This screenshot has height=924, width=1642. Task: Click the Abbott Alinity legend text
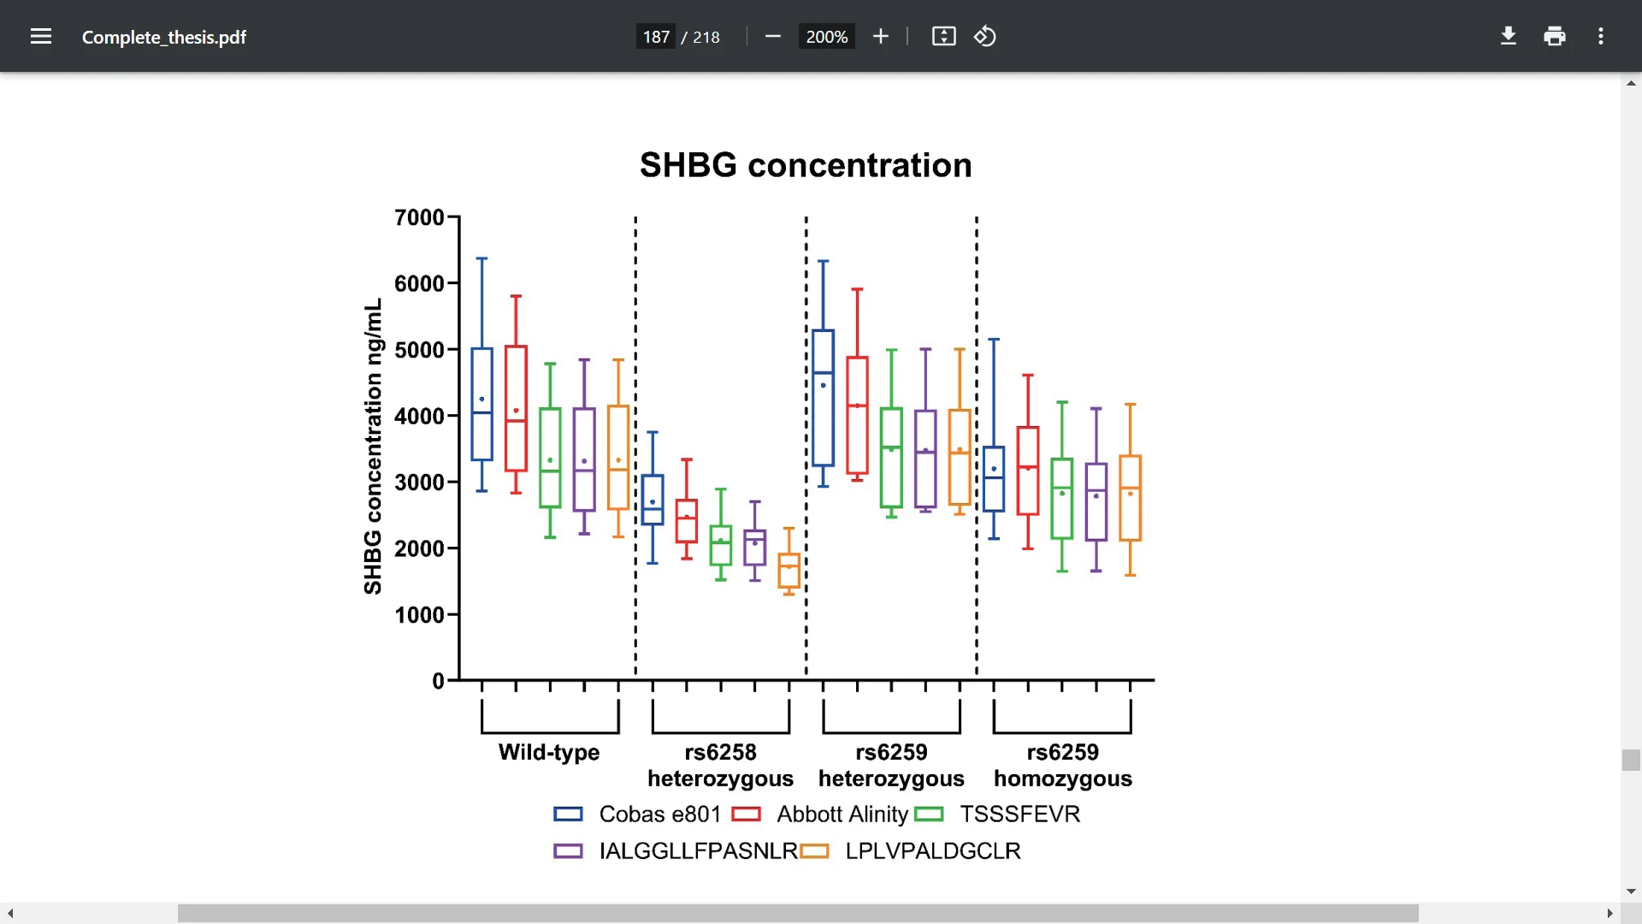tap(842, 814)
